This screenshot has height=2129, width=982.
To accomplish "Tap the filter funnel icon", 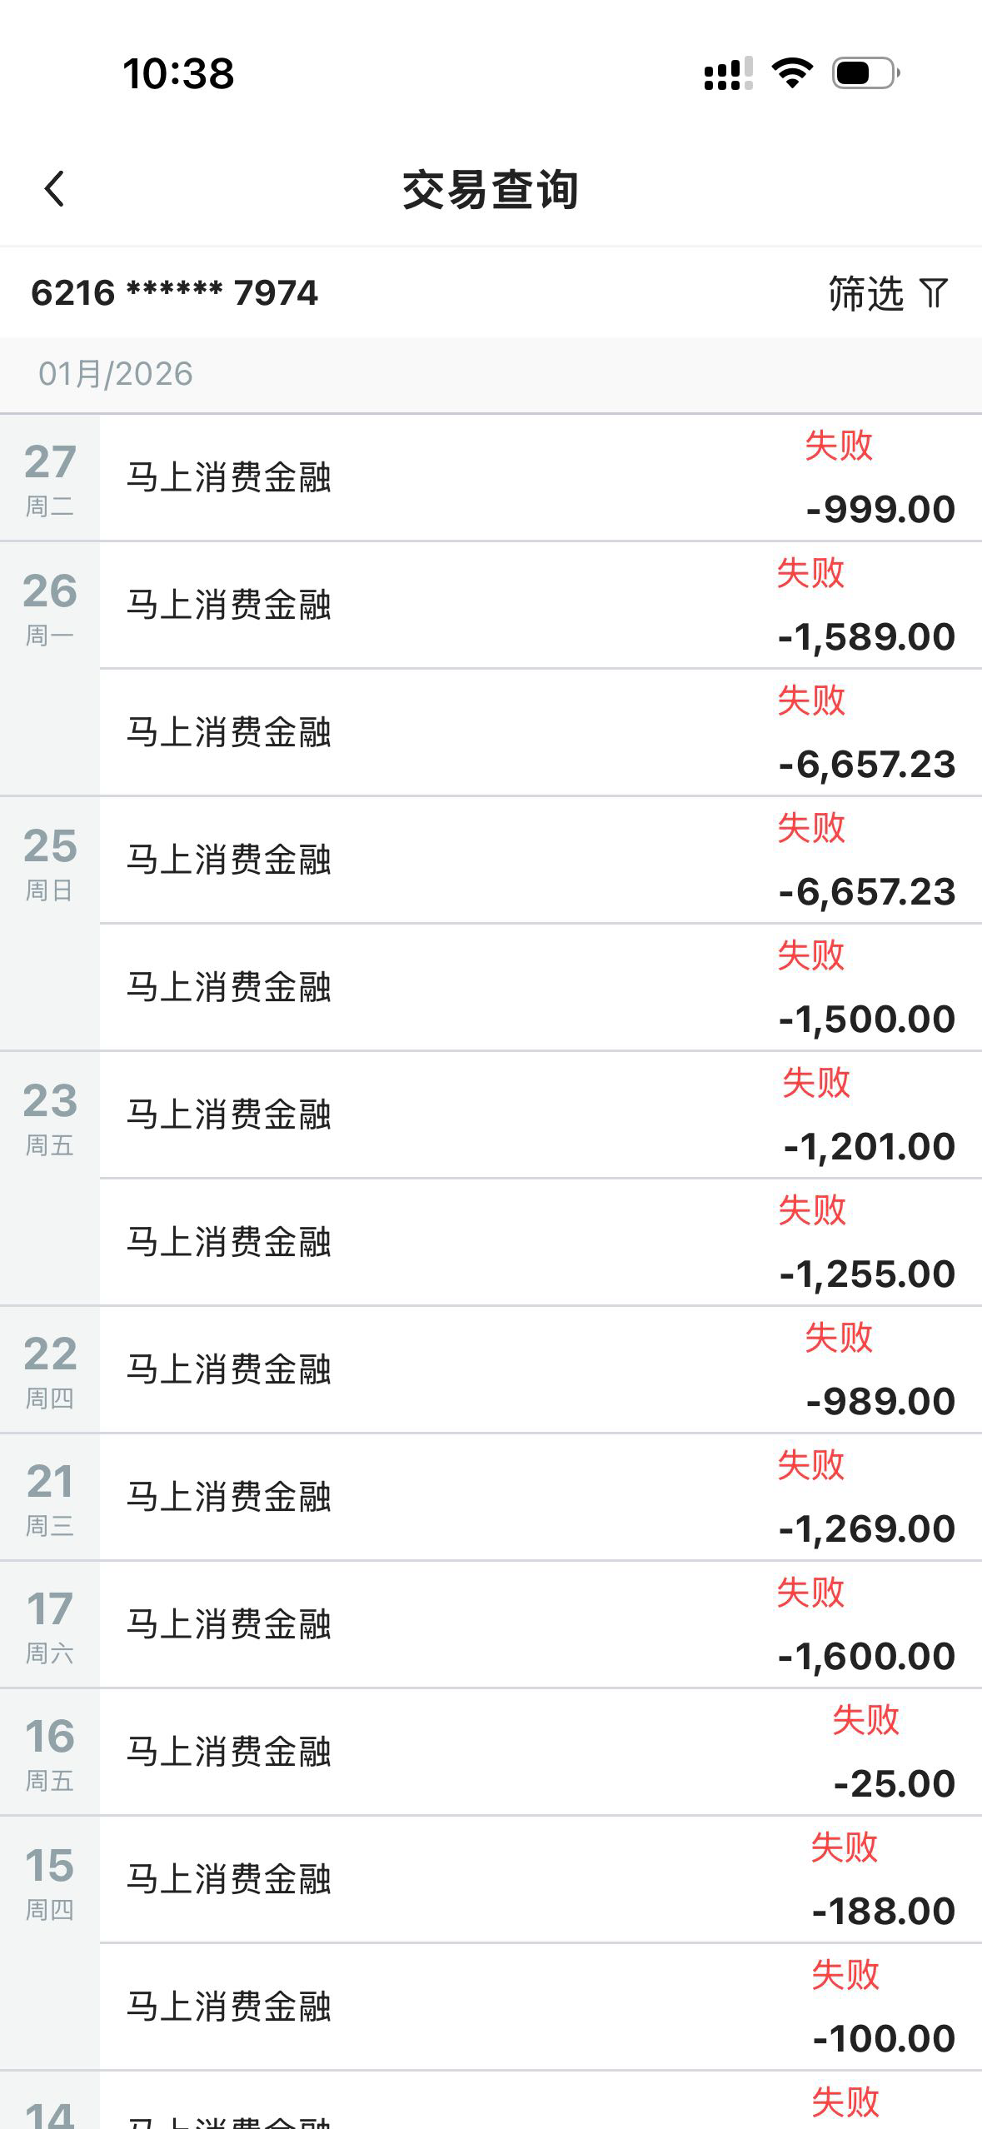I will coord(934,293).
